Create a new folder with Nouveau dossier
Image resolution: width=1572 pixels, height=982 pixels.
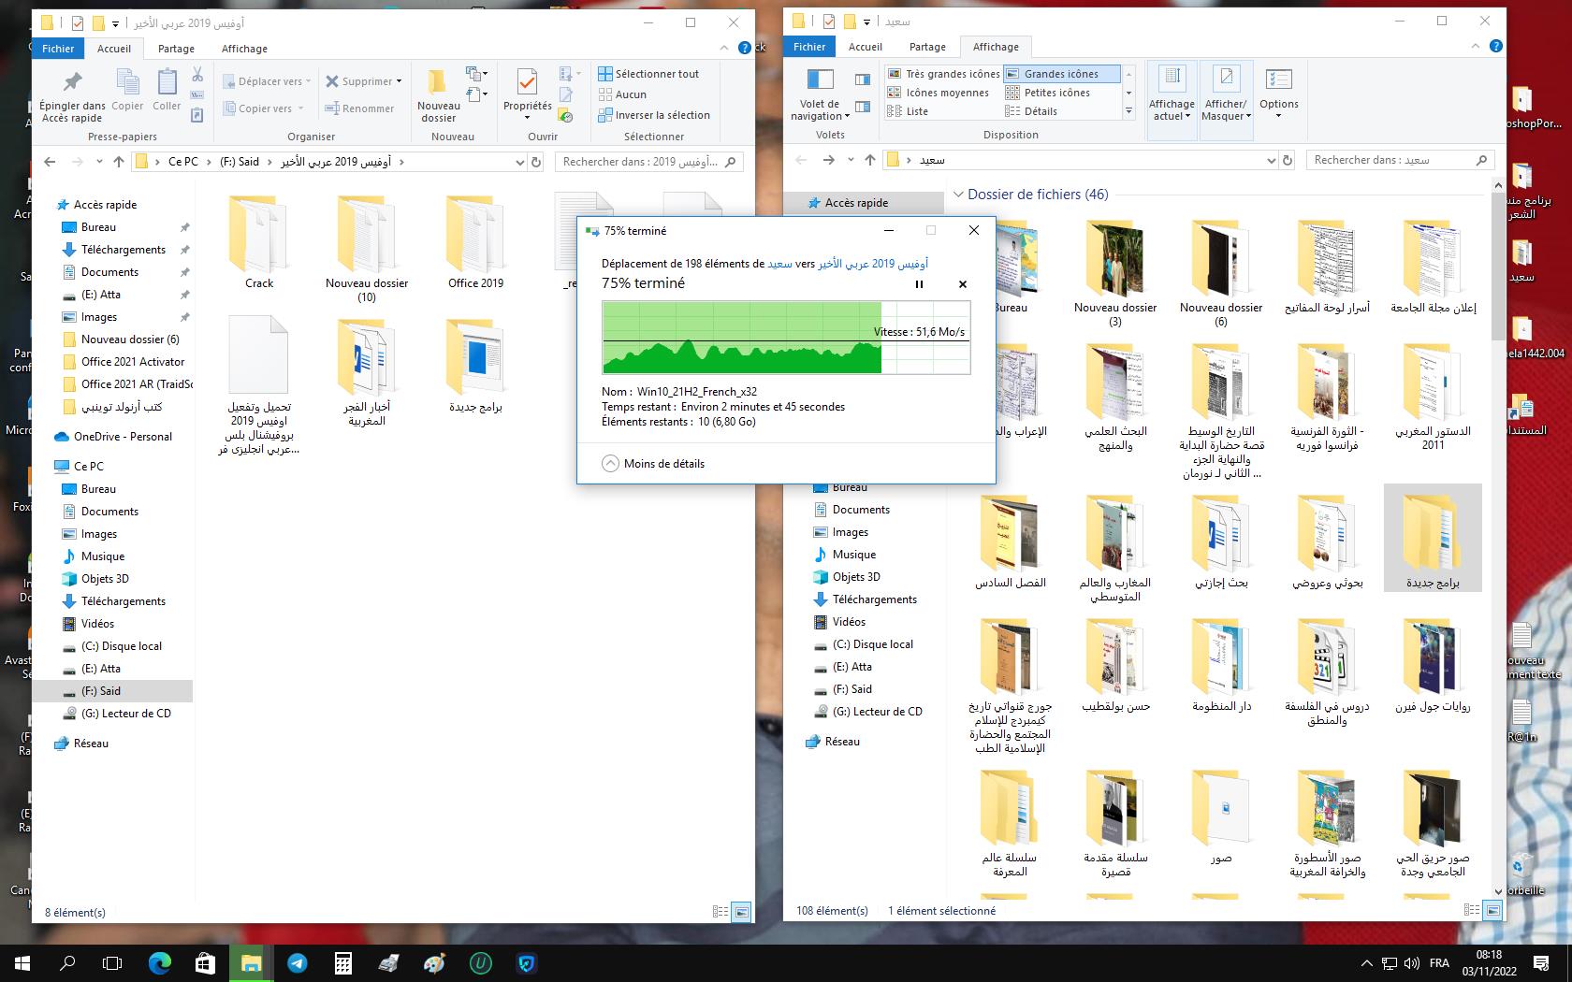[x=438, y=94]
